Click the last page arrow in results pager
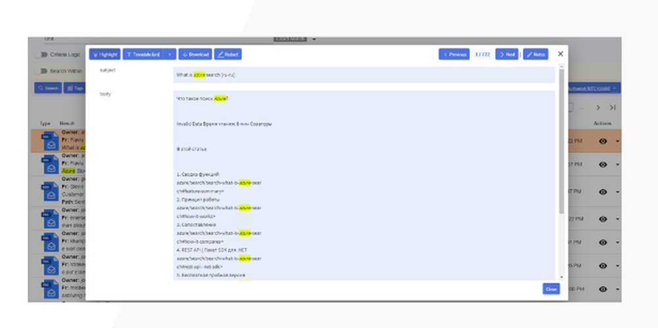Image resolution: width=658 pixels, height=328 pixels. 613,108
